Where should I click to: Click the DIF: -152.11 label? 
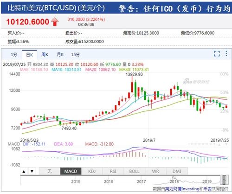[34, 144]
